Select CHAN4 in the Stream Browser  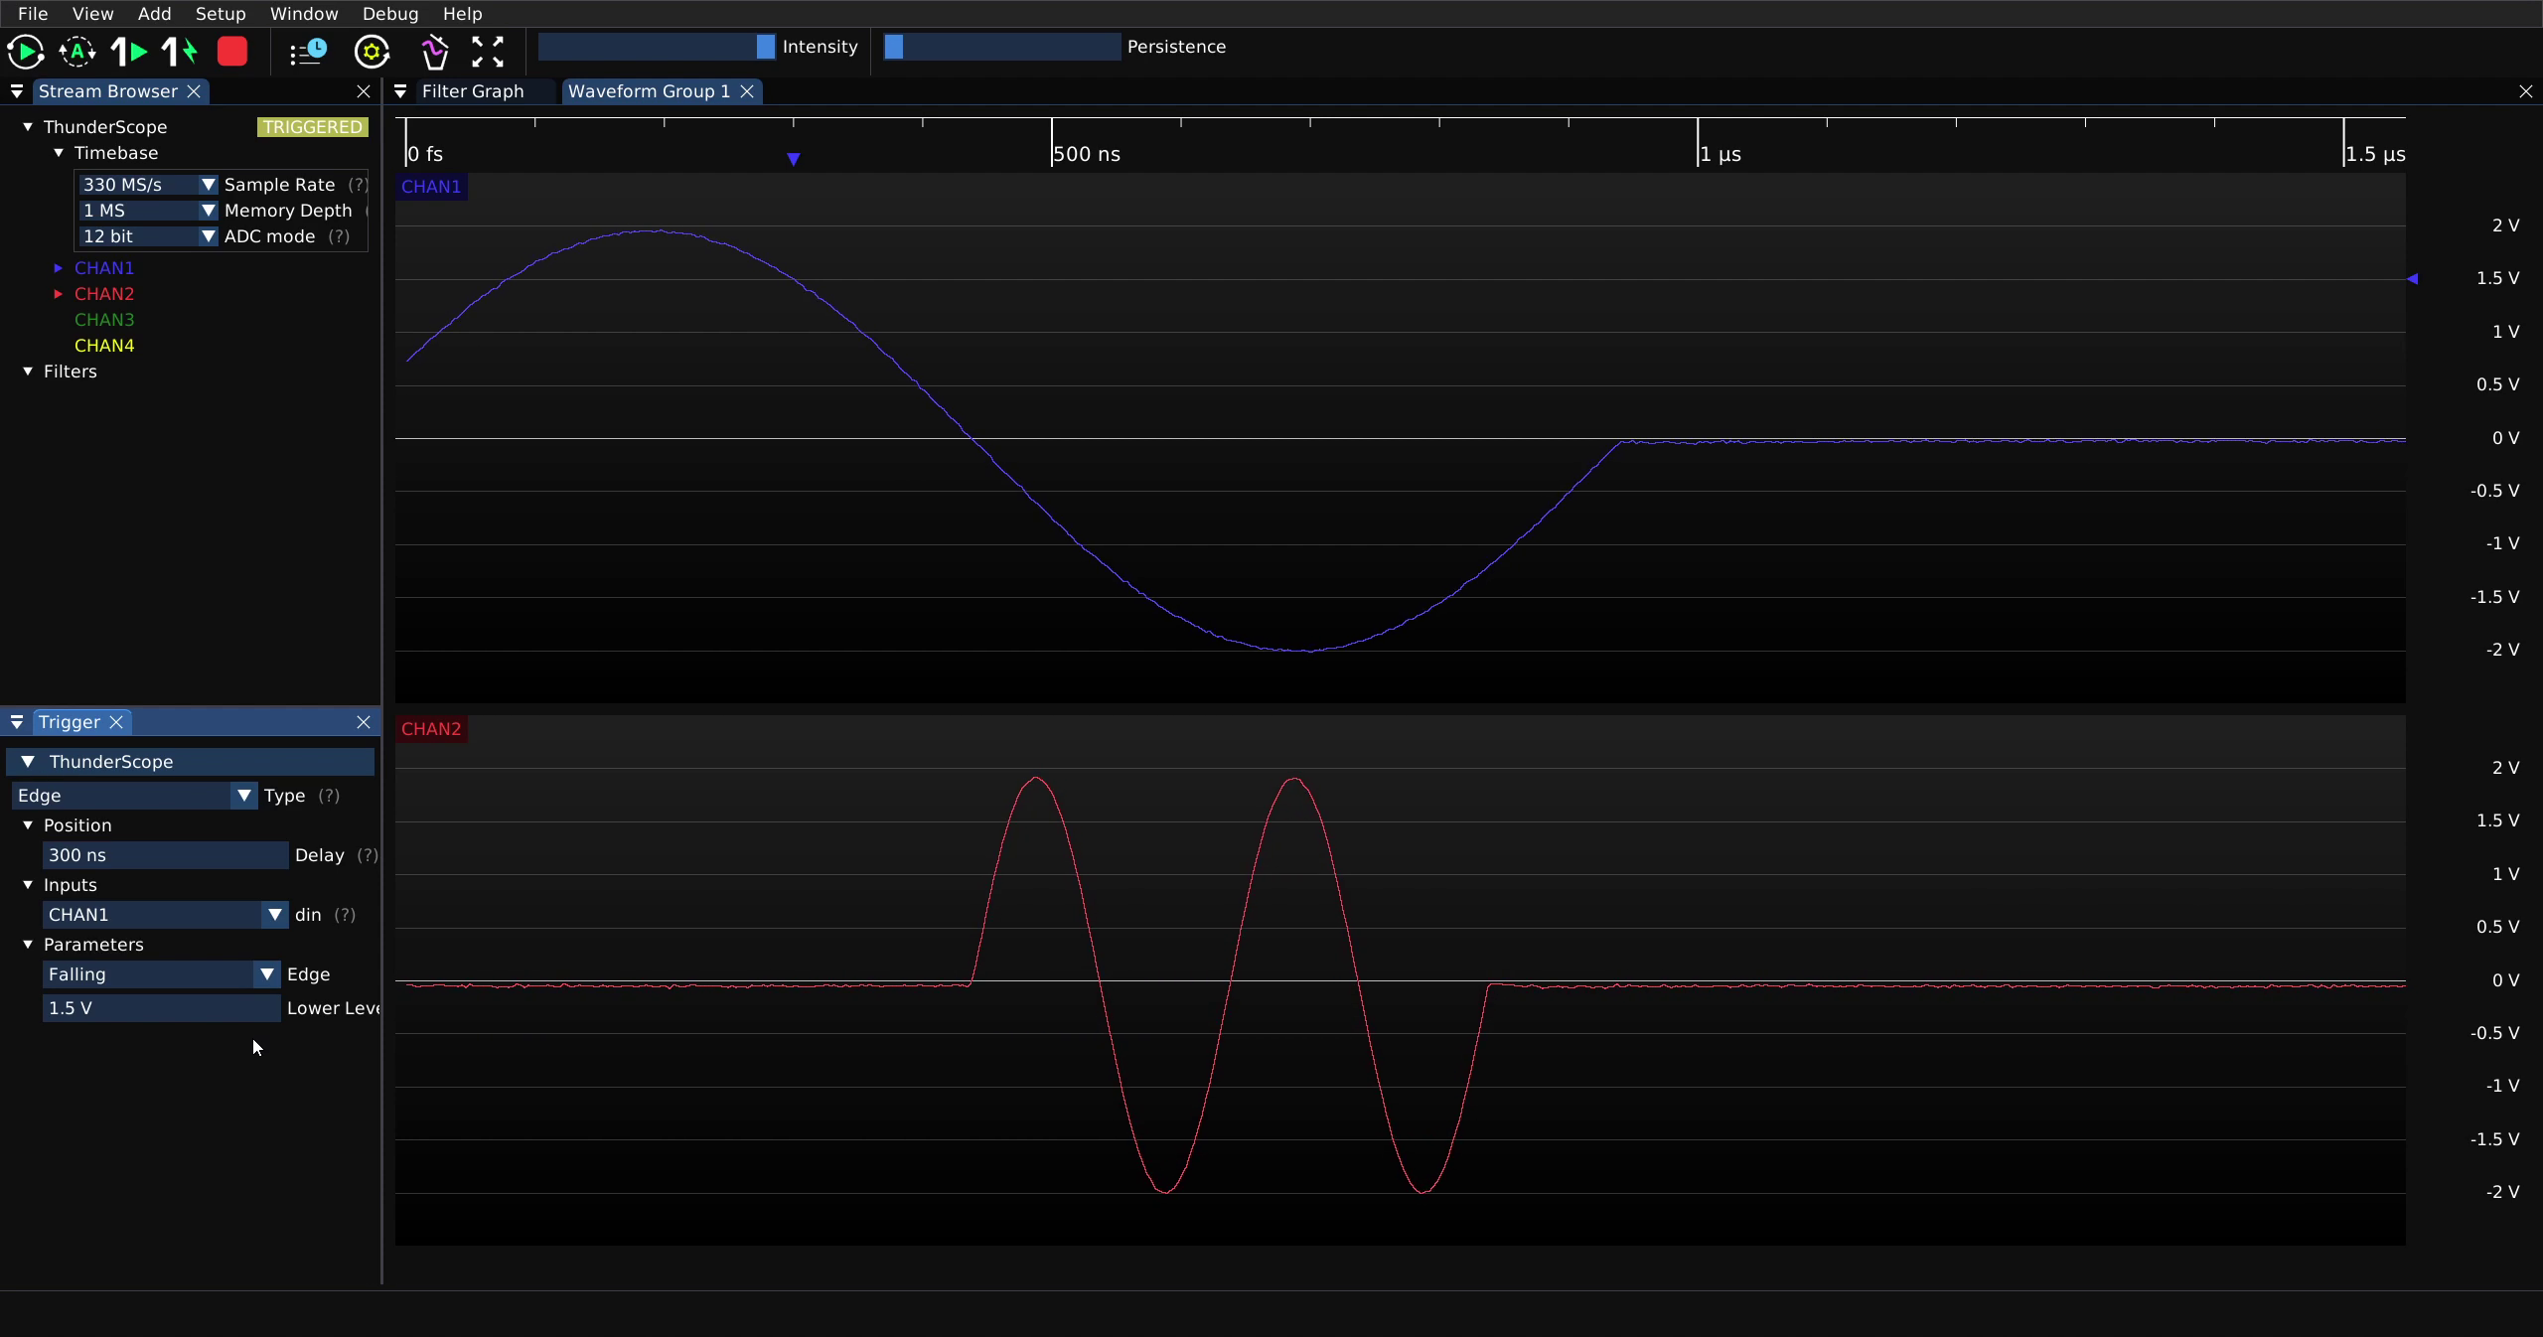(x=104, y=346)
